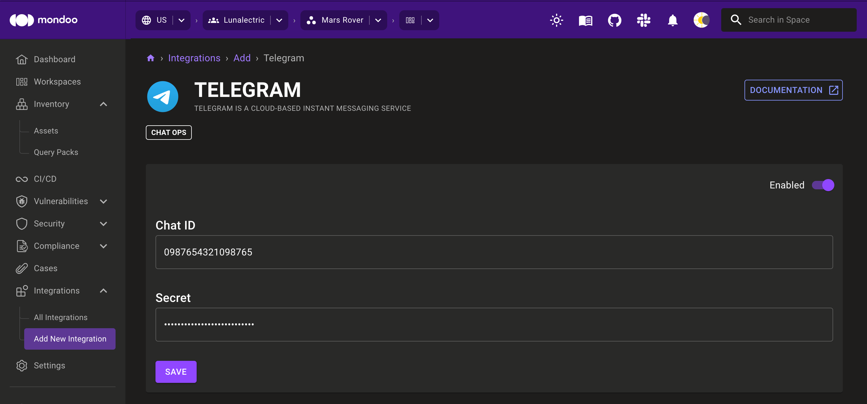Click the Slack notifications icon
Image resolution: width=867 pixels, height=404 pixels.
click(643, 20)
